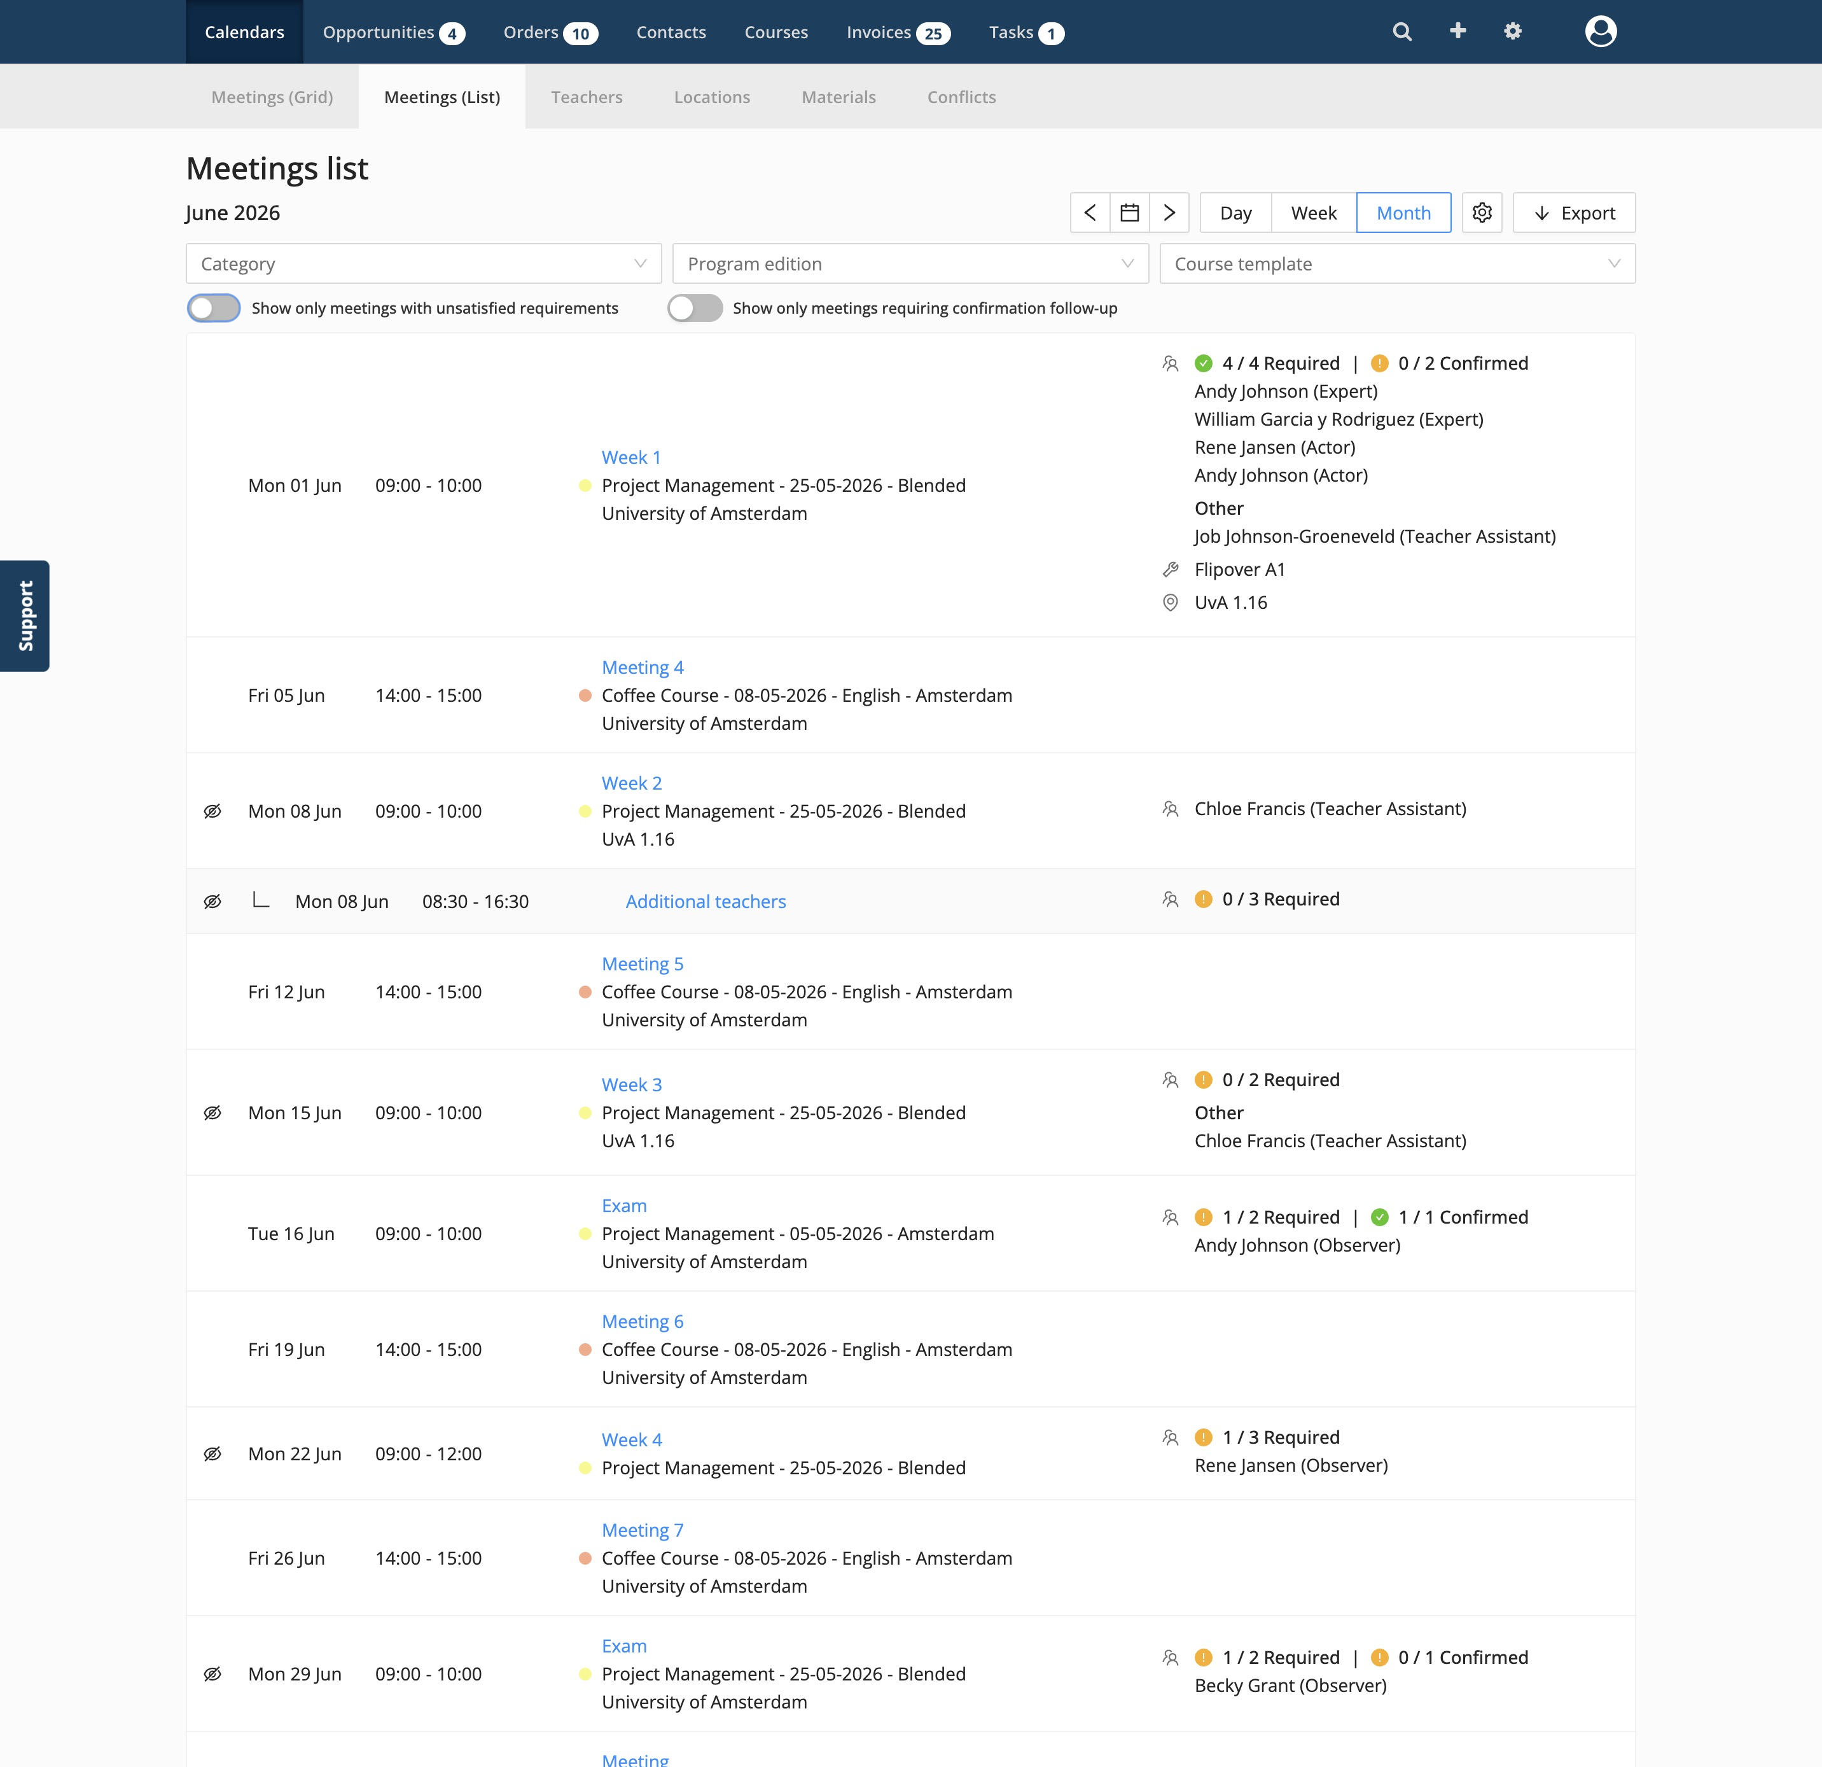Click teachers icon in Mon 29 Jun Exam row
The height and width of the screenshot is (1767, 1822).
[1171, 1658]
